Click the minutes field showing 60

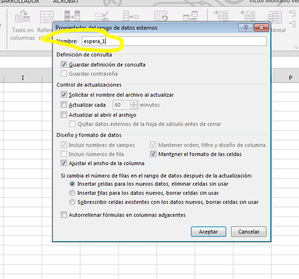tap(122, 105)
